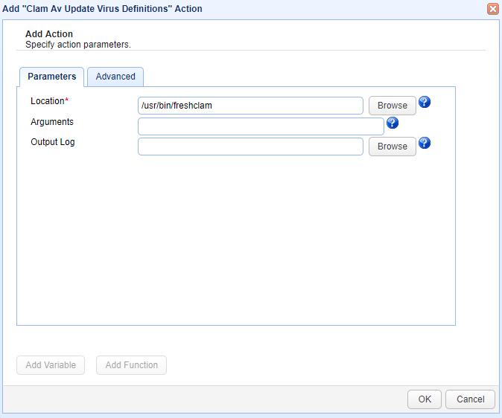Click the Add Function button
This screenshot has height=418, width=502.
131,365
